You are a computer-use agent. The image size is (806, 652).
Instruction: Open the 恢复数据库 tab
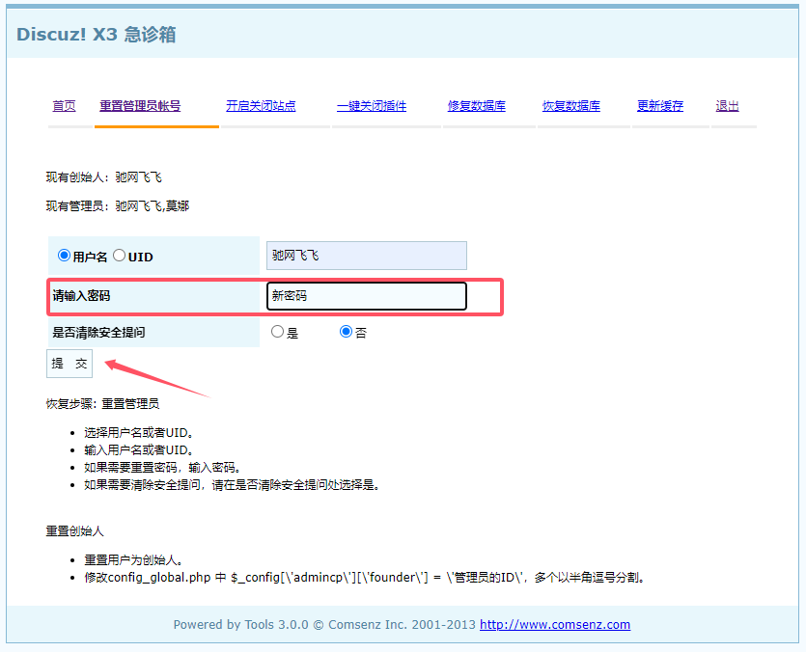tap(571, 106)
